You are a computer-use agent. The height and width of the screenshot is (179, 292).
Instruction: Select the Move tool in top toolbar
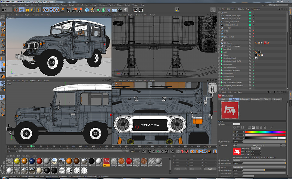(22, 10)
